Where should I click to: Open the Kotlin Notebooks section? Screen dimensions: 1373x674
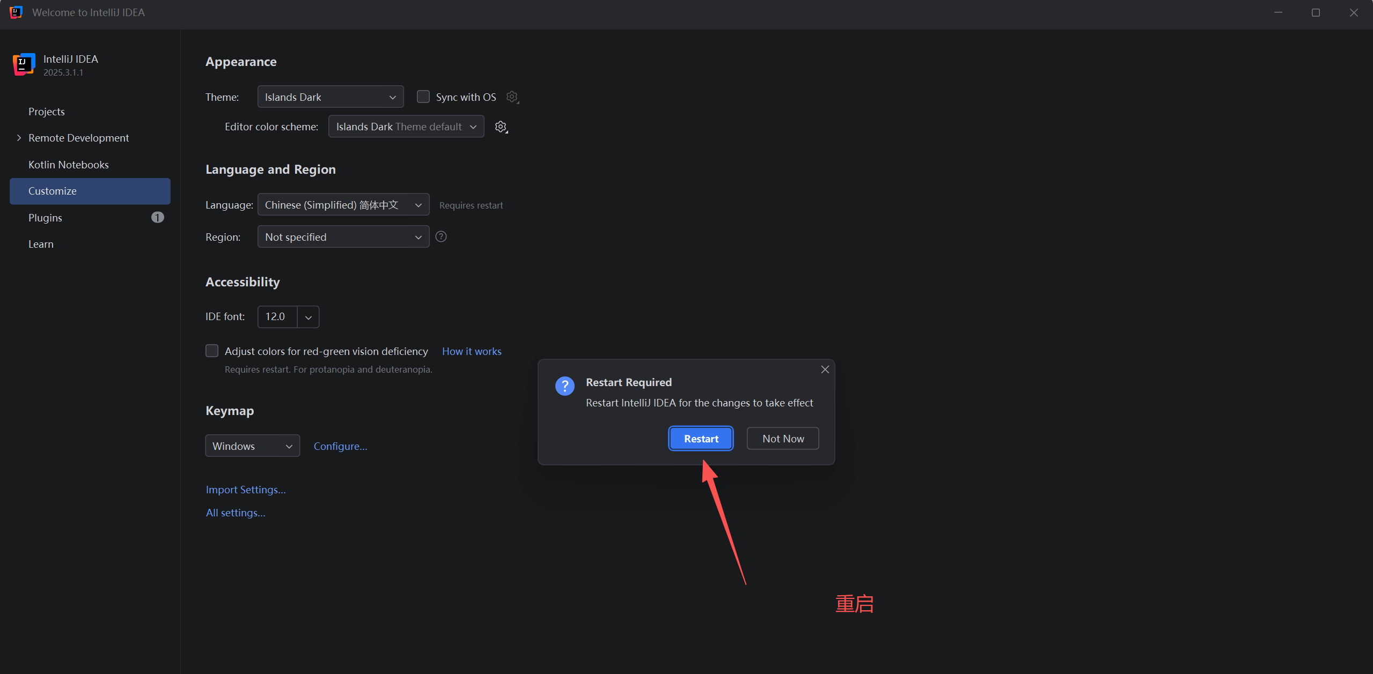click(x=69, y=165)
